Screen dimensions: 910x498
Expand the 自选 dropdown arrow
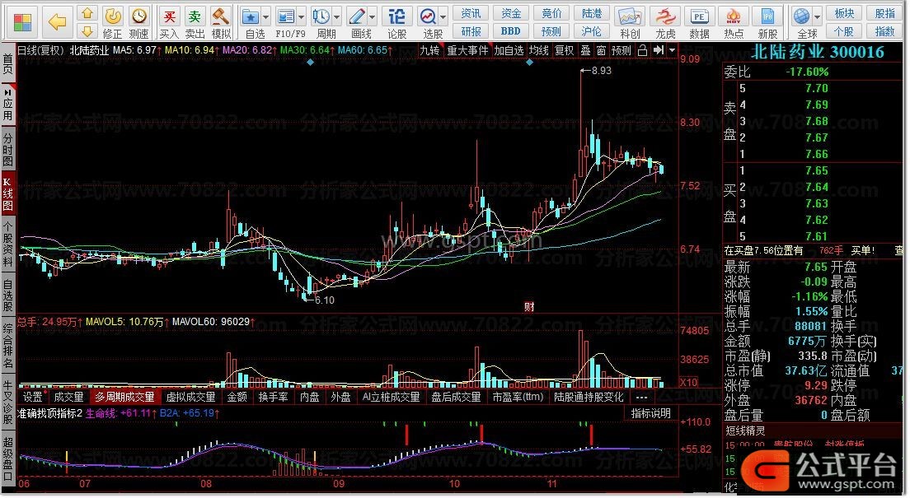tap(265, 16)
